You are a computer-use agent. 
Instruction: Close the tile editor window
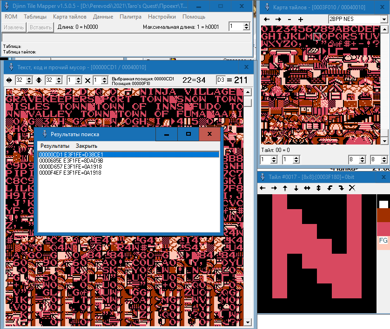[383, 177]
